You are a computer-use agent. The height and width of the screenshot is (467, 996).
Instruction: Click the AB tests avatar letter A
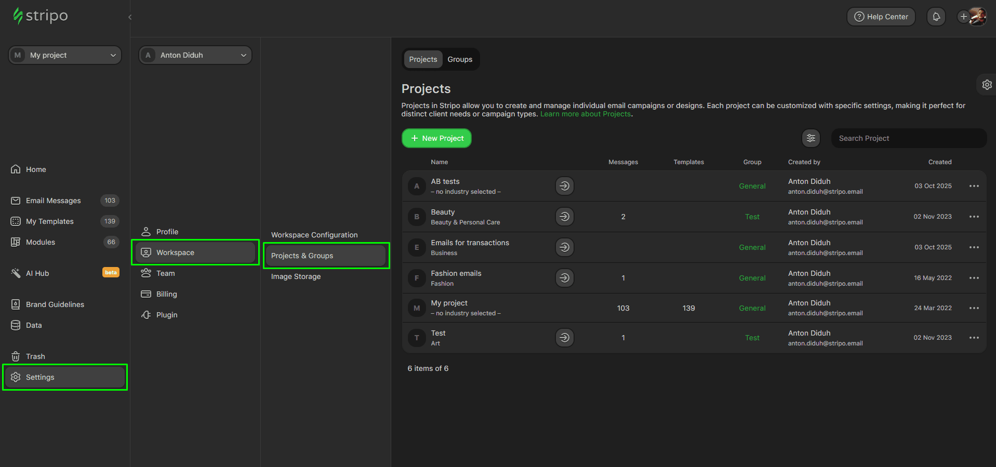[x=417, y=186]
